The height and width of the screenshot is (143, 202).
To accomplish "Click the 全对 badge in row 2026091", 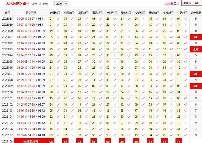I will coord(196,37).
